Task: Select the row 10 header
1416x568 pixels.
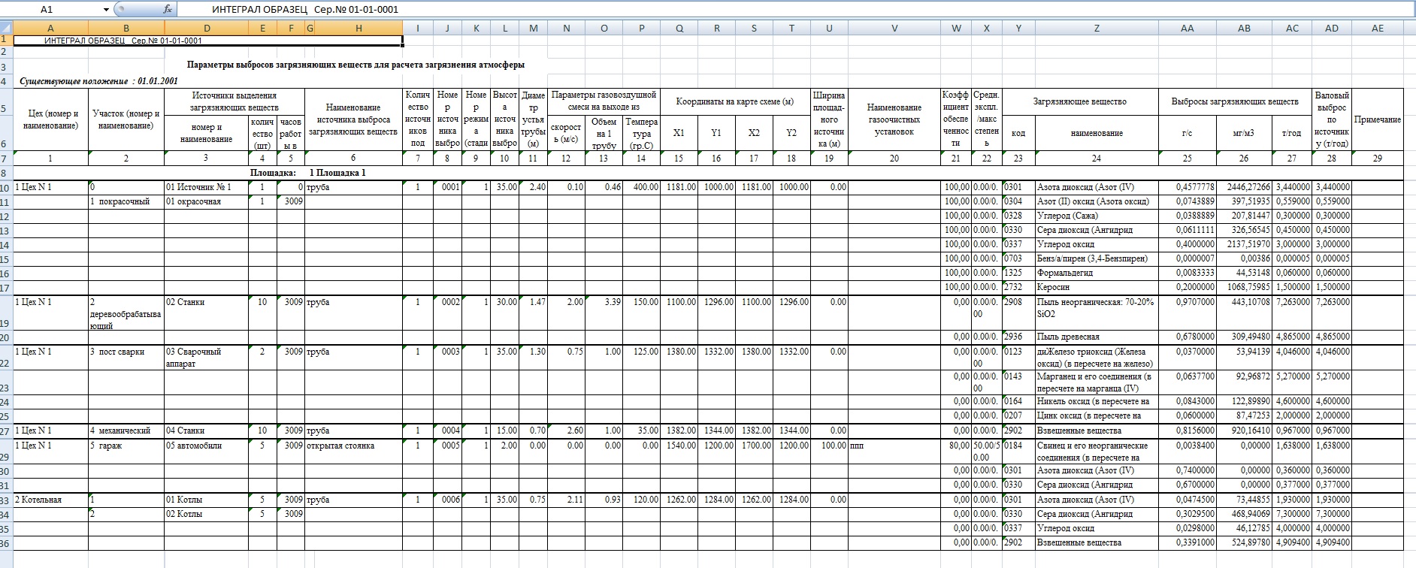Action: 6,187
